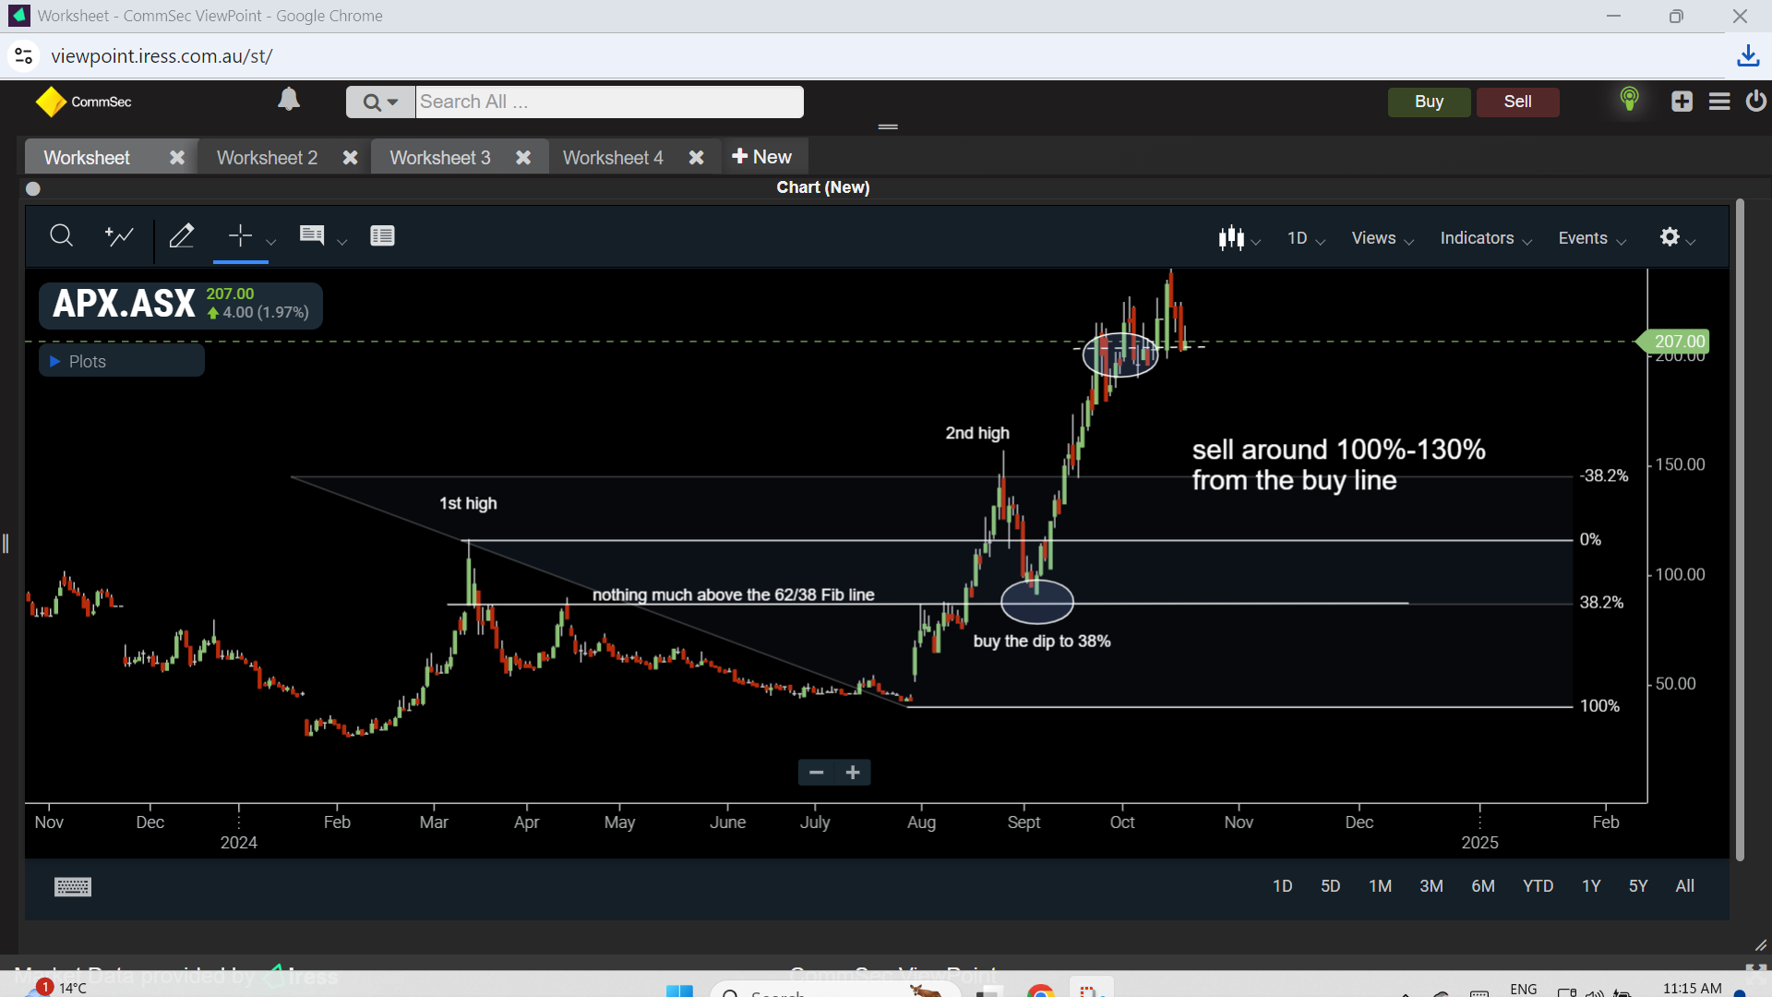1772x997 pixels.
Task: Click the chart widget status dot
Action: (33, 188)
